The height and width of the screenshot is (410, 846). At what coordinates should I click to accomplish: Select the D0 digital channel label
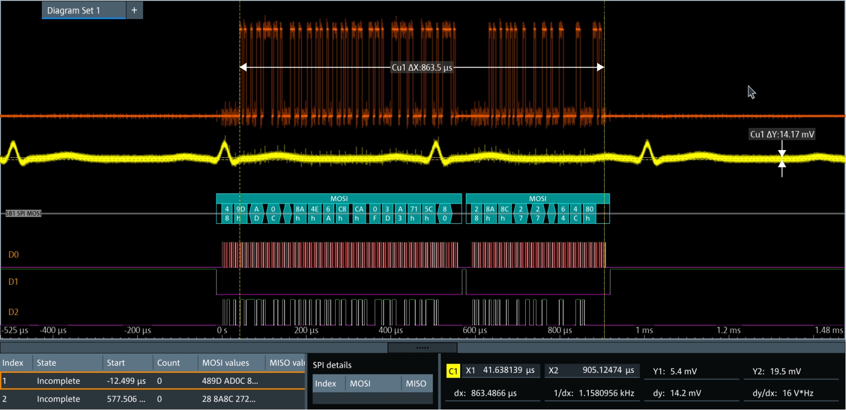click(13, 255)
